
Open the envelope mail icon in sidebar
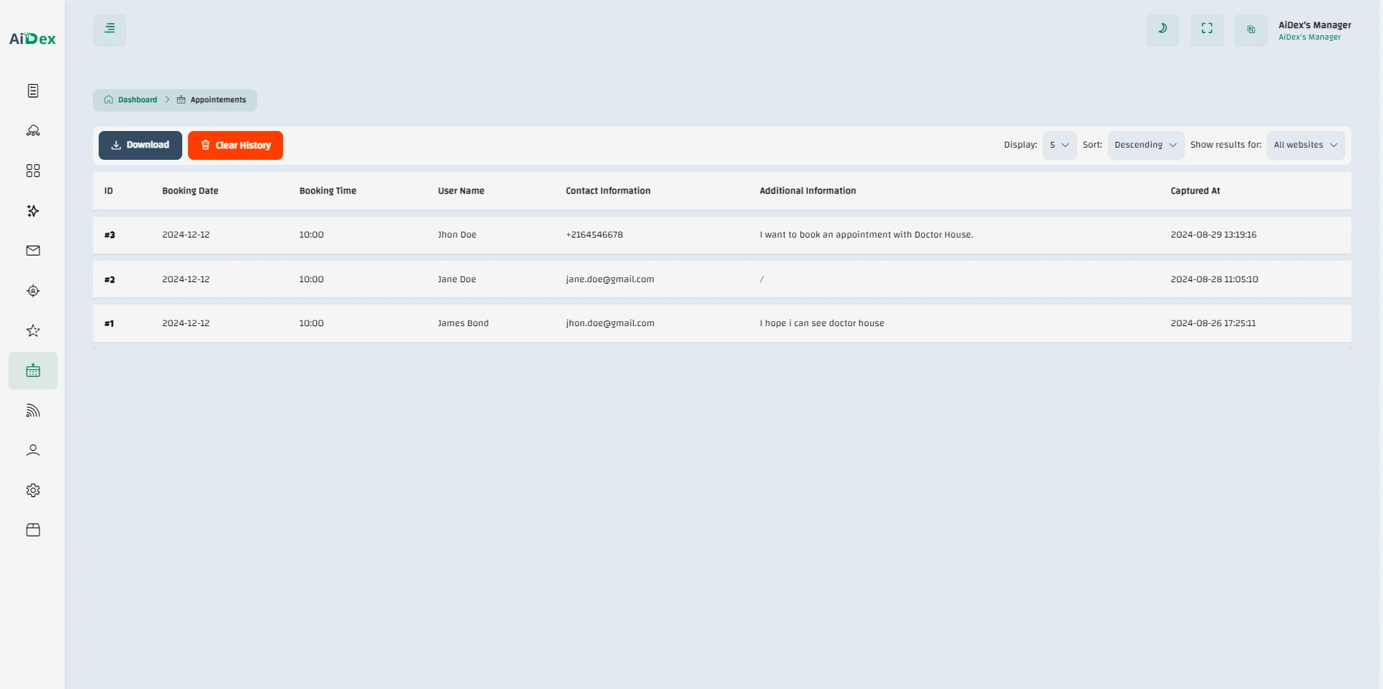[x=33, y=251]
